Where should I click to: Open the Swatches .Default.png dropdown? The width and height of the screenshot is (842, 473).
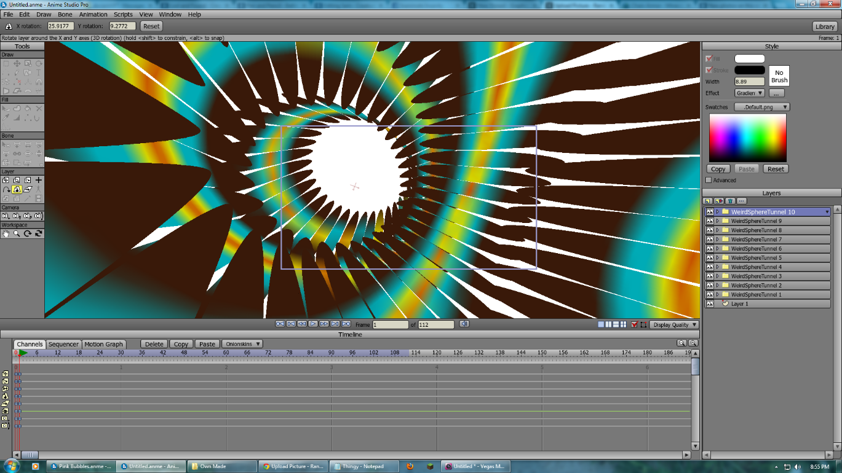pyautogui.click(x=762, y=107)
